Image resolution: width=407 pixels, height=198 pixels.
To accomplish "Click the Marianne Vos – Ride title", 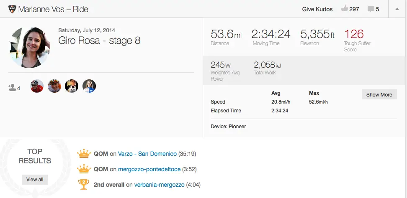I will point(53,9).
